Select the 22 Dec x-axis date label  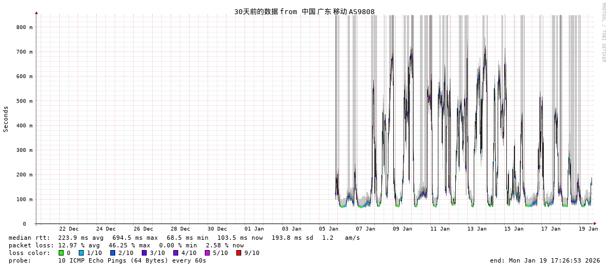tap(68, 229)
